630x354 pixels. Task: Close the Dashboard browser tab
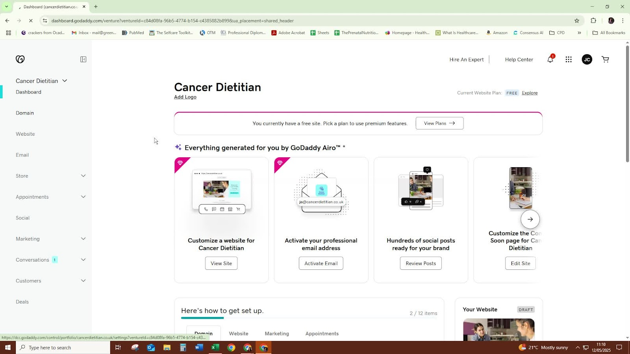84,7
